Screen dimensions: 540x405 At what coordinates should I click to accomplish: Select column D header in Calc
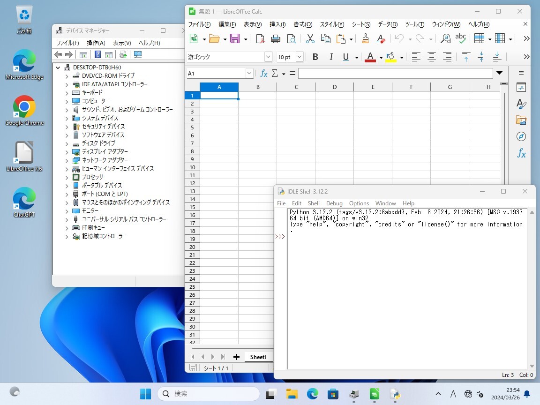[x=334, y=87]
